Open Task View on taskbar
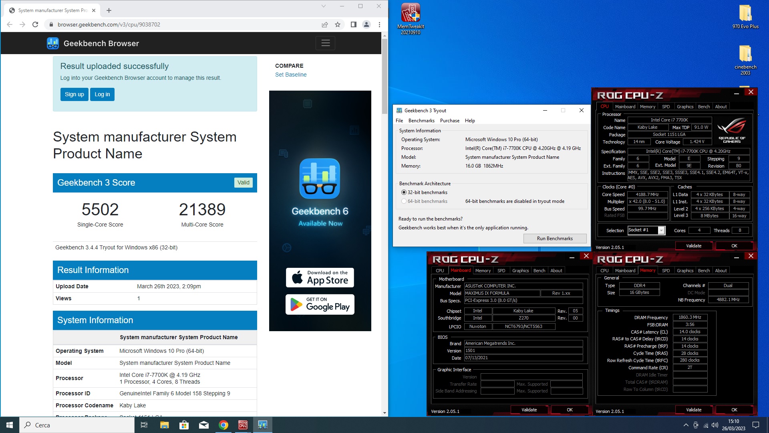 pyautogui.click(x=144, y=425)
